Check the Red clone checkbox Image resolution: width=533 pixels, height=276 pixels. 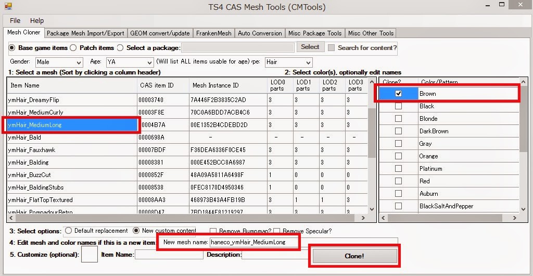(x=398, y=181)
